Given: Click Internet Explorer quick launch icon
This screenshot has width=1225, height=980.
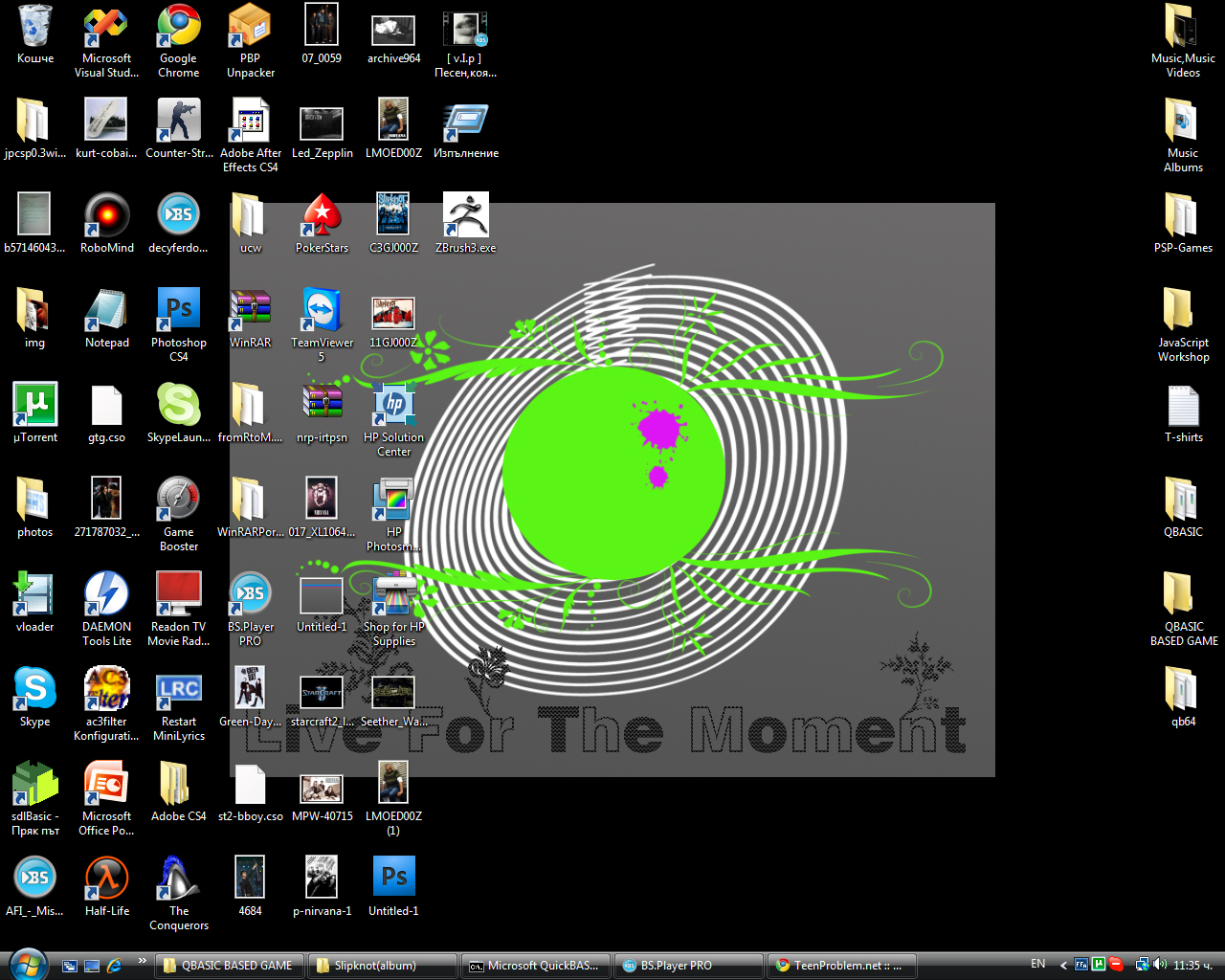Looking at the screenshot, I should [x=115, y=966].
